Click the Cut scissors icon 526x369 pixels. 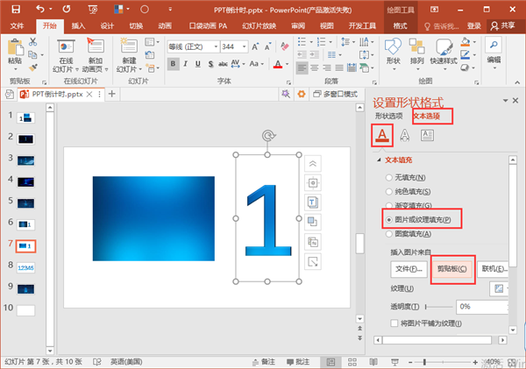33,42
